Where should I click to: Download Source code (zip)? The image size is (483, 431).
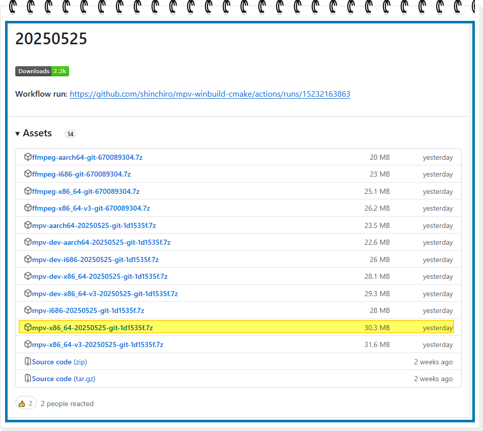click(x=59, y=362)
